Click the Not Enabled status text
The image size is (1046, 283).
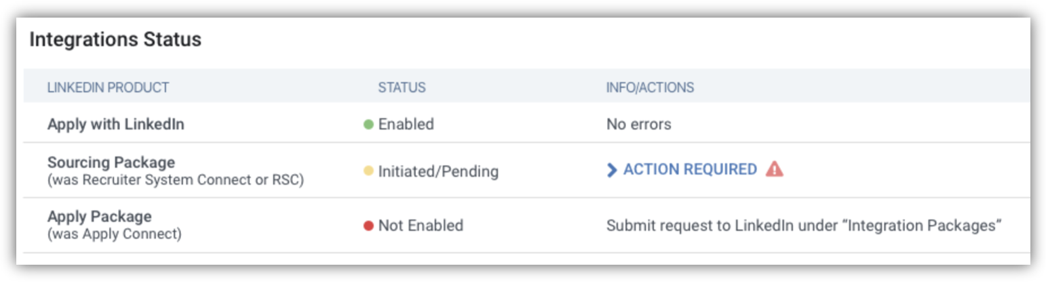(421, 225)
